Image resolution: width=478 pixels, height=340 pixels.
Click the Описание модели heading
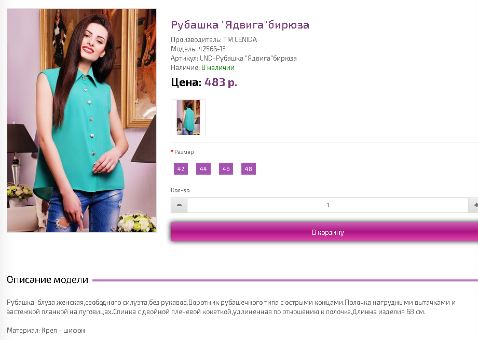47,279
